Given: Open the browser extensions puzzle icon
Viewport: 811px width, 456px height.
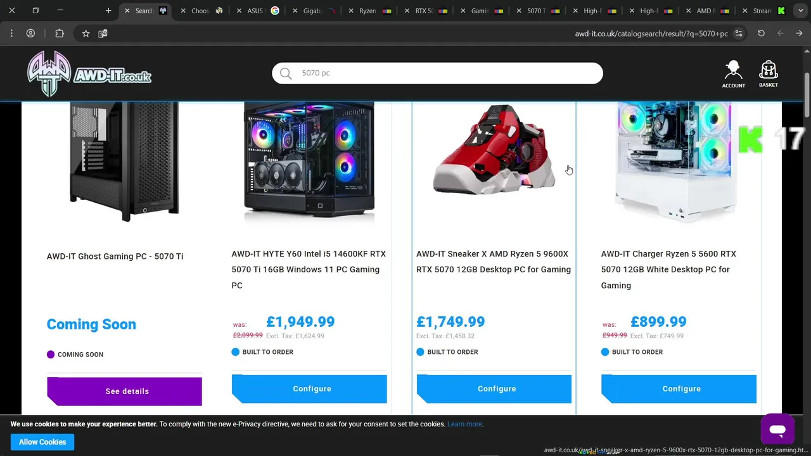Looking at the screenshot, I should [60, 34].
